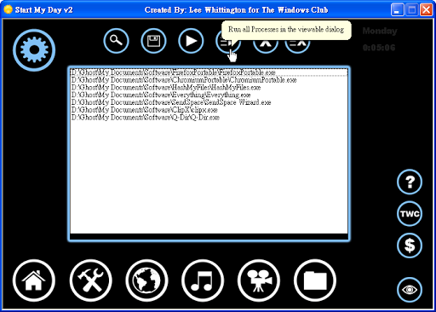This screenshot has height=312, width=436.
Task: Open the hammer and wrench tools category
Action: click(91, 280)
